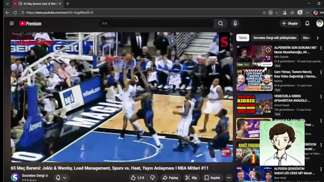The width and height of the screenshot is (324, 182).
Task: Click the Klip clip button
Action: pos(191,178)
